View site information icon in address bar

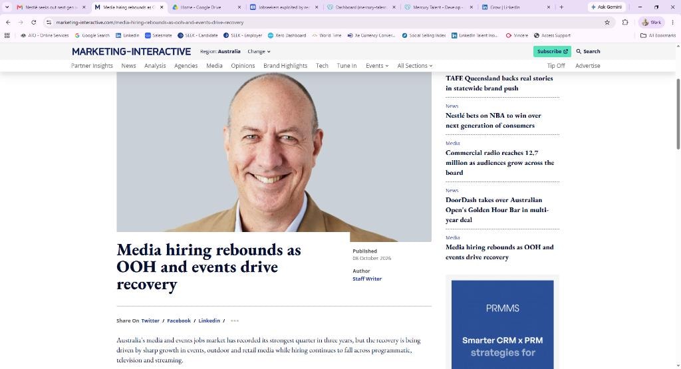click(49, 22)
